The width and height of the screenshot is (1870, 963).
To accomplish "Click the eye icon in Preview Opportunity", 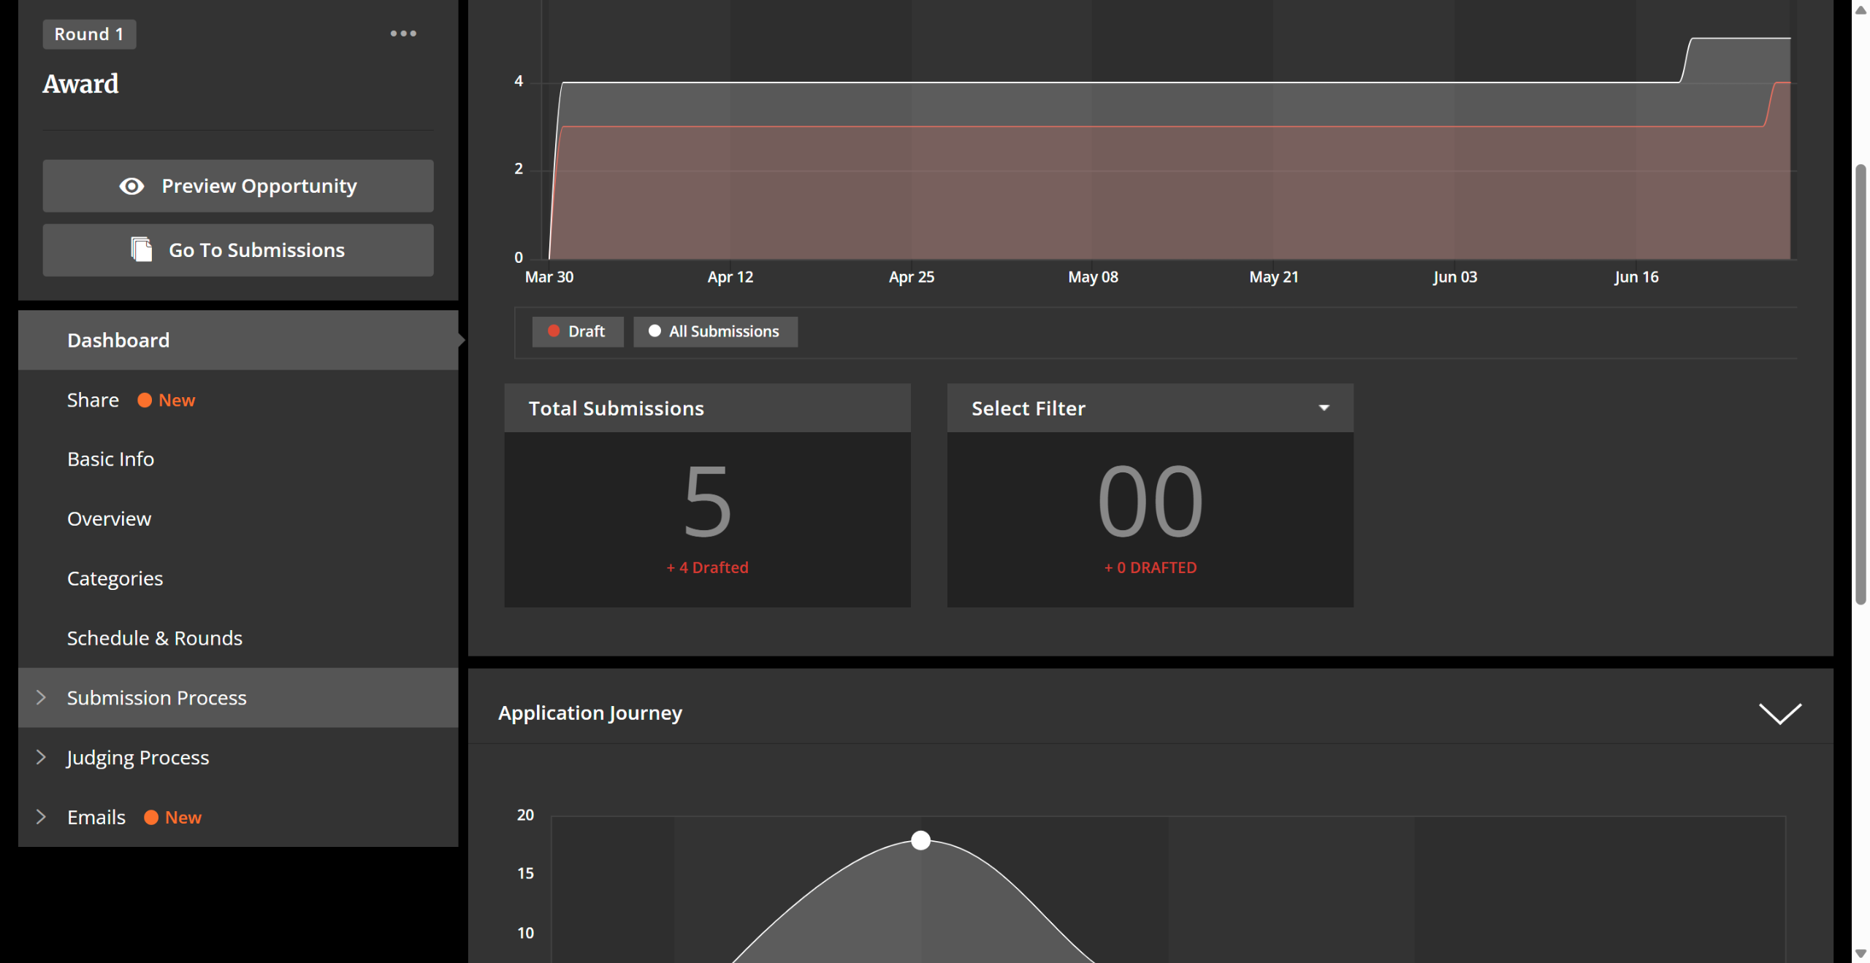I will (x=131, y=186).
